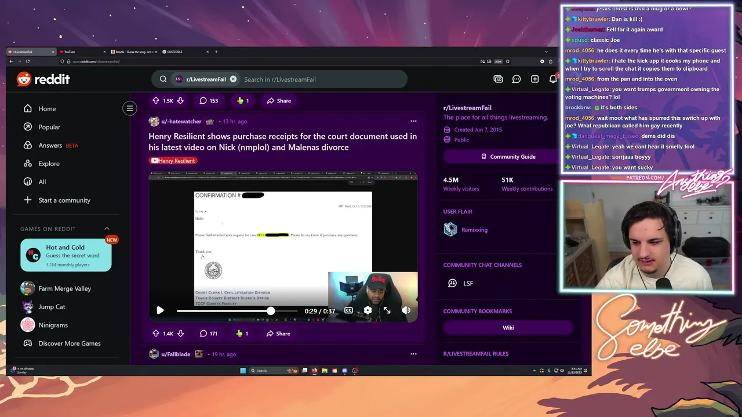The width and height of the screenshot is (742, 417).
Task: Click Start a community
Action: 64,200
